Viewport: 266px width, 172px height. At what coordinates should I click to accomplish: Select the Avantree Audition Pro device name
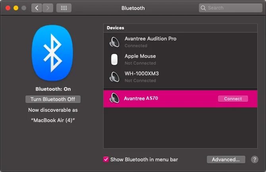point(150,38)
